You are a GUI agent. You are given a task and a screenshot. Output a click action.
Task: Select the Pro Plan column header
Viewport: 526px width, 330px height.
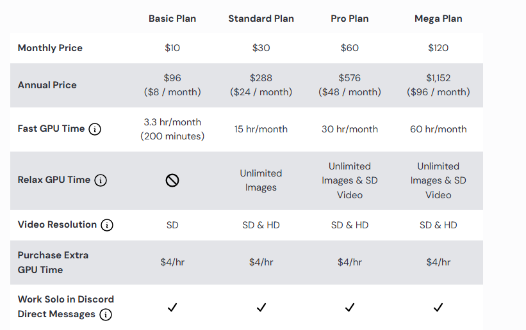tap(350, 19)
